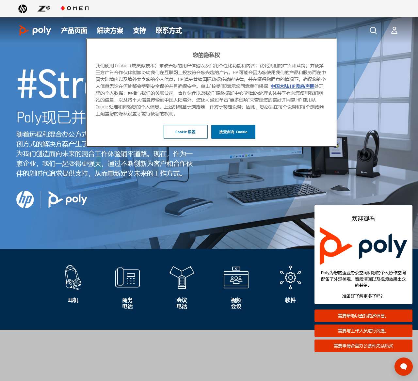
Task: Open the 联系方式 menu
Action: [x=169, y=31]
